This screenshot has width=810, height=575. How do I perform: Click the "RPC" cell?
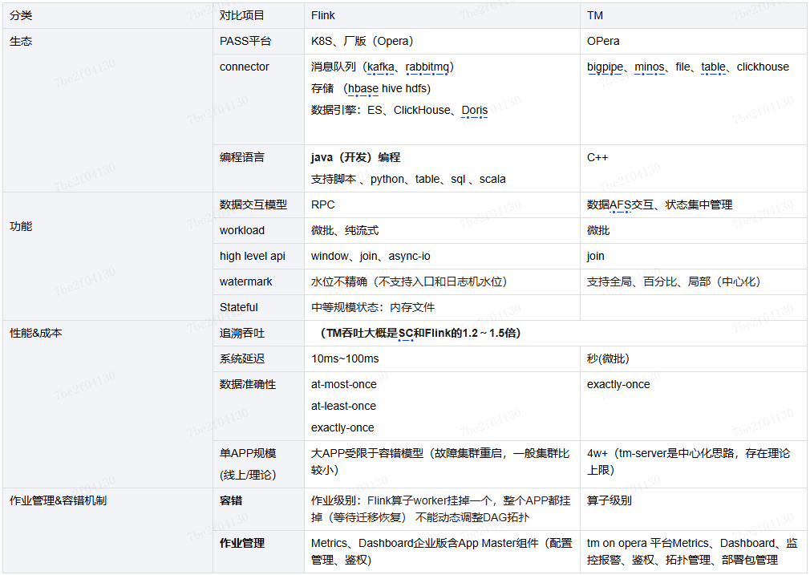pyautogui.click(x=323, y=204)
